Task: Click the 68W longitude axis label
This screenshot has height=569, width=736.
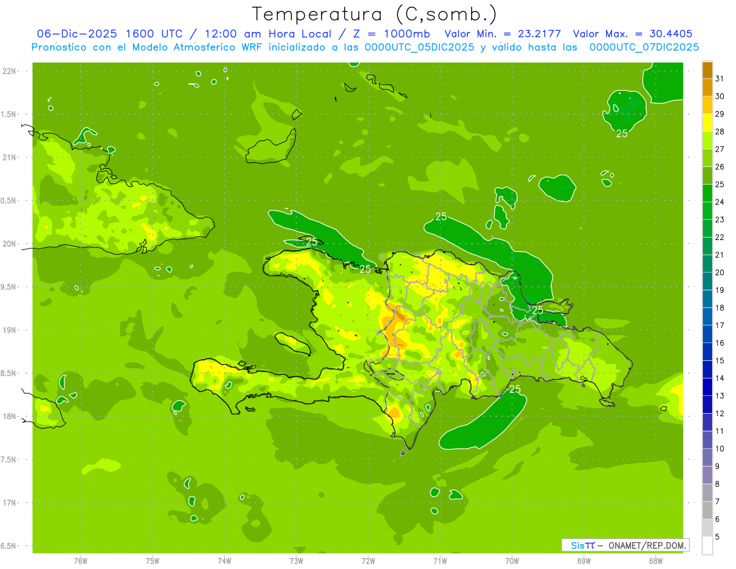Action: point(655,560)
